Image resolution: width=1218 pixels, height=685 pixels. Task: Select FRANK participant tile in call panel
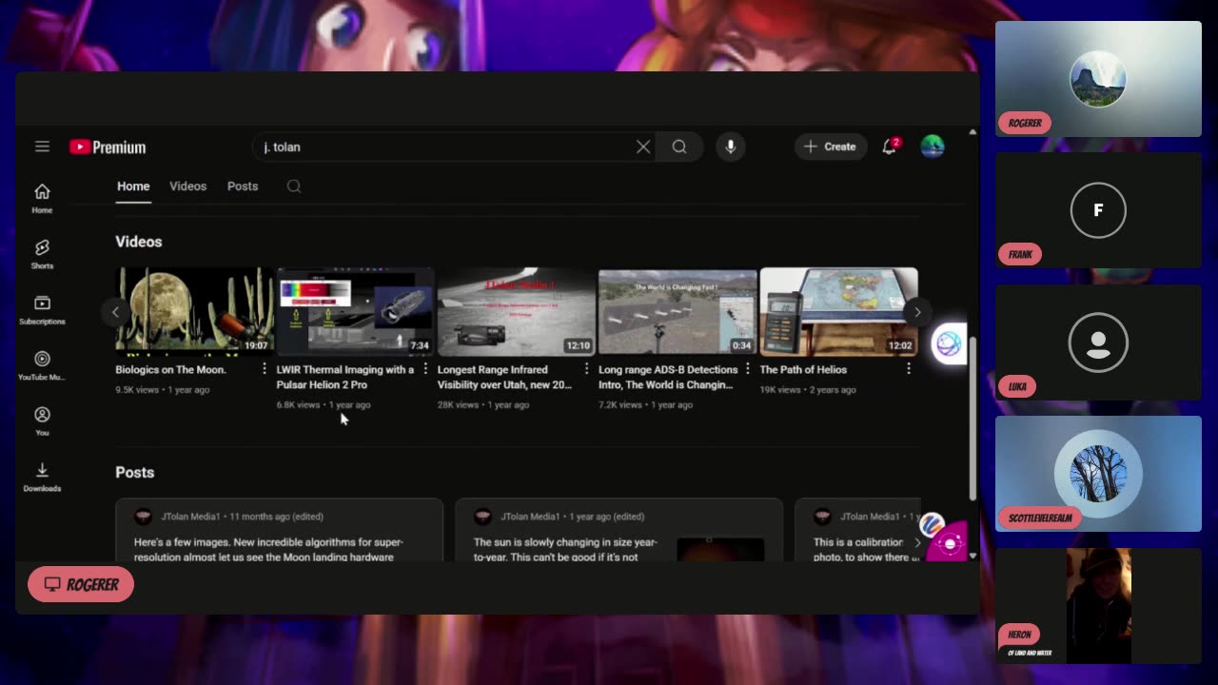click(1098, 210)
